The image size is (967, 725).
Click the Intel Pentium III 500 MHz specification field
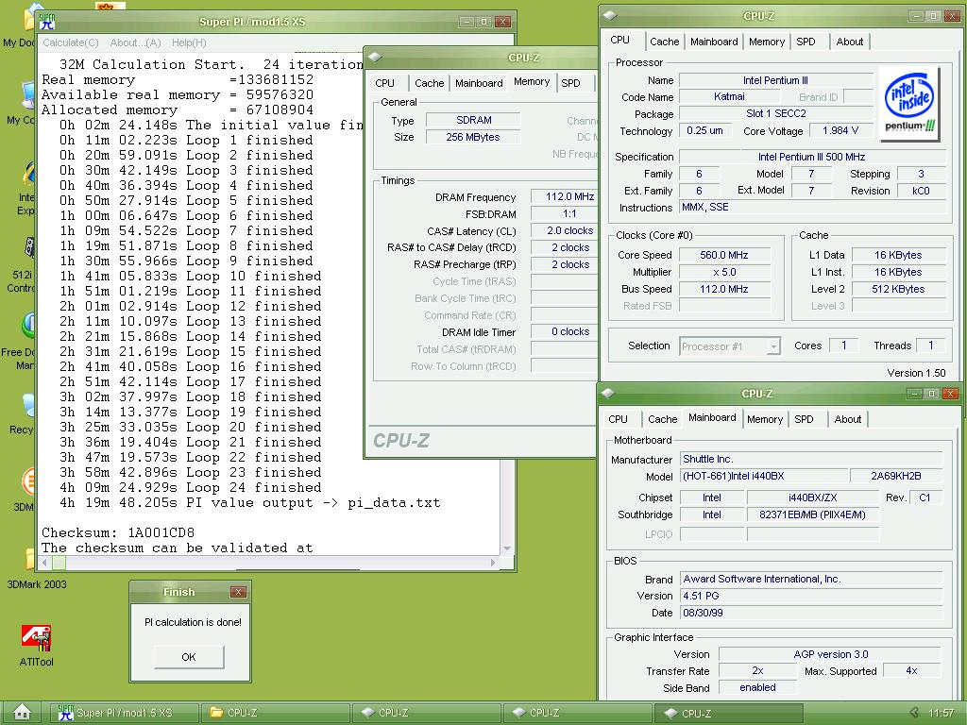[x=811, y=157]
